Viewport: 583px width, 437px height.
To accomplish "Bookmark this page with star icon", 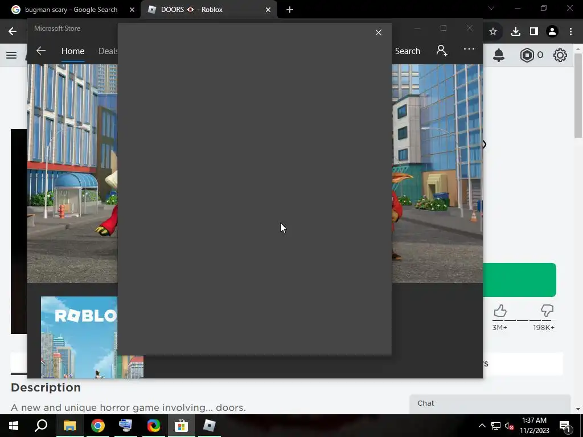I will point(493,32).
